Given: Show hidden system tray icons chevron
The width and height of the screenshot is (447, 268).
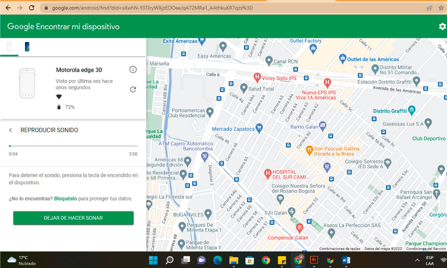Looking at the screenshot, I should [418, 260].
